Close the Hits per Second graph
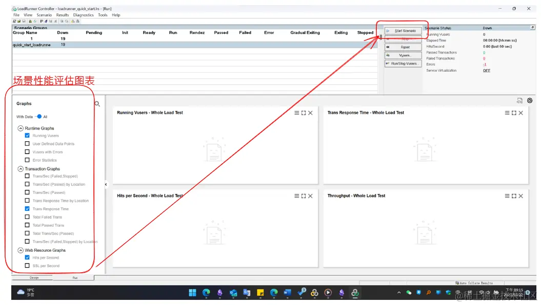 311,196
